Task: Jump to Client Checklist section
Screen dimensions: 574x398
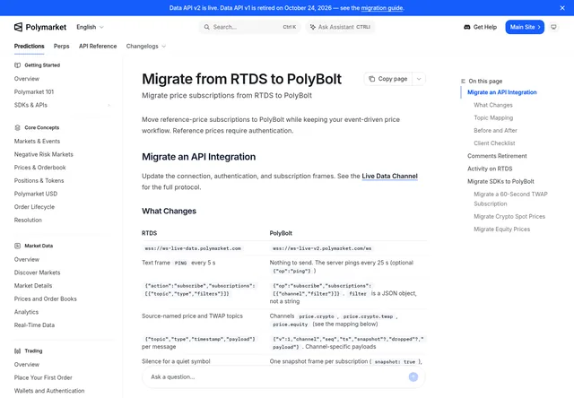Action: [494, 143]
